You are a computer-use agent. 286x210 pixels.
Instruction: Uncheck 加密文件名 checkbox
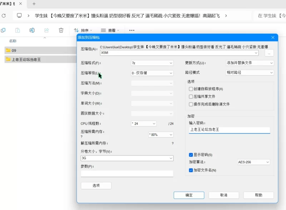tap(191, 170)
